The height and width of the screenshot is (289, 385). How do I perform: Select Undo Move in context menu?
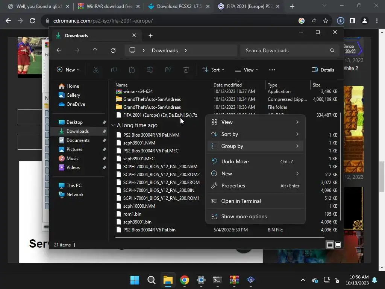coord(255,161)
